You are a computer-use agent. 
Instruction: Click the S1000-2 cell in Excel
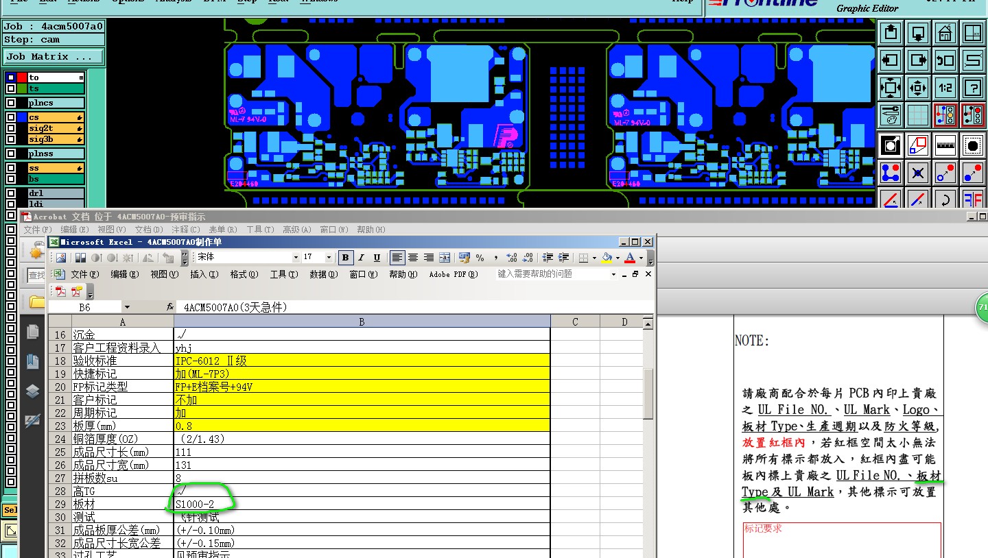362,504
